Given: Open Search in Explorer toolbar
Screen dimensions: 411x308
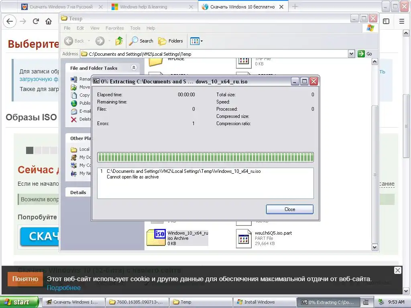Looking at the screenshot, I should 142,41.
